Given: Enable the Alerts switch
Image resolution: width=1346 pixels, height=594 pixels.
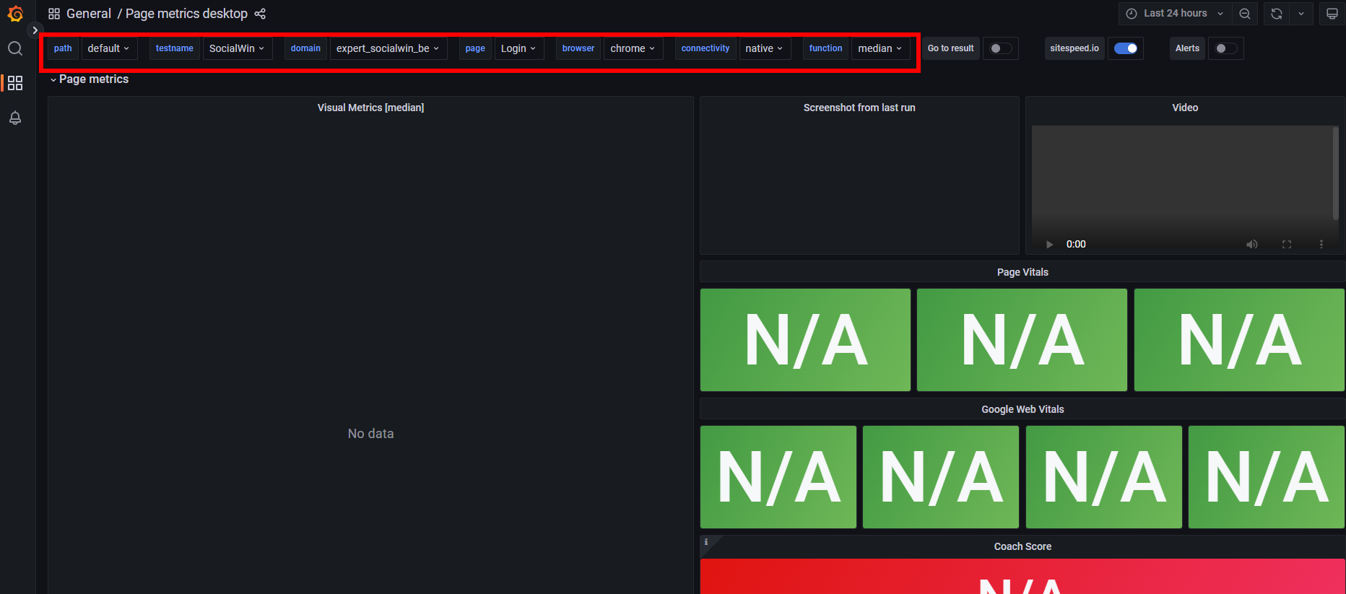Looking at the screenshot, I should (x=1225, y=48).
